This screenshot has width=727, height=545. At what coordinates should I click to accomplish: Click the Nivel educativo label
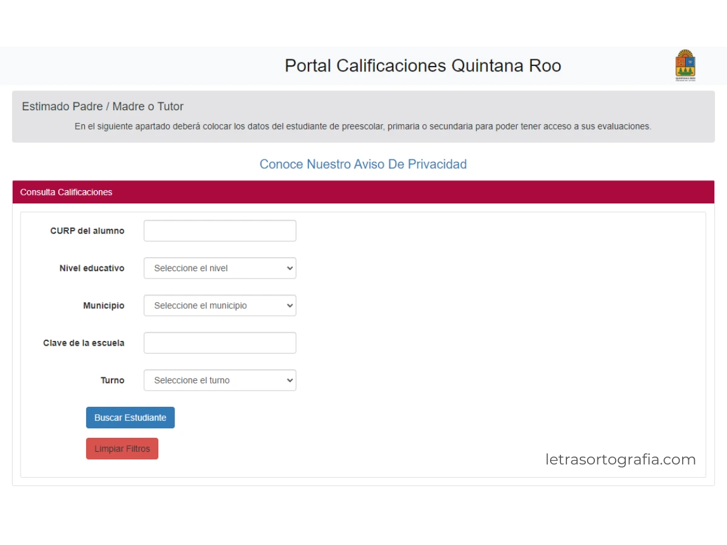[x=91, y=268]
